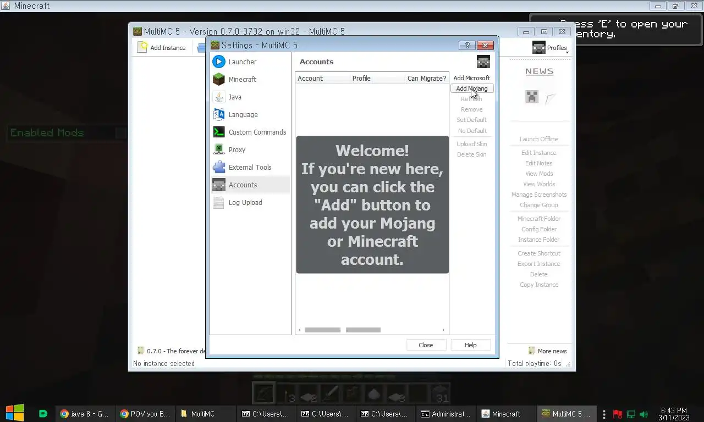Close the Settings dialog with Close button

426,345
